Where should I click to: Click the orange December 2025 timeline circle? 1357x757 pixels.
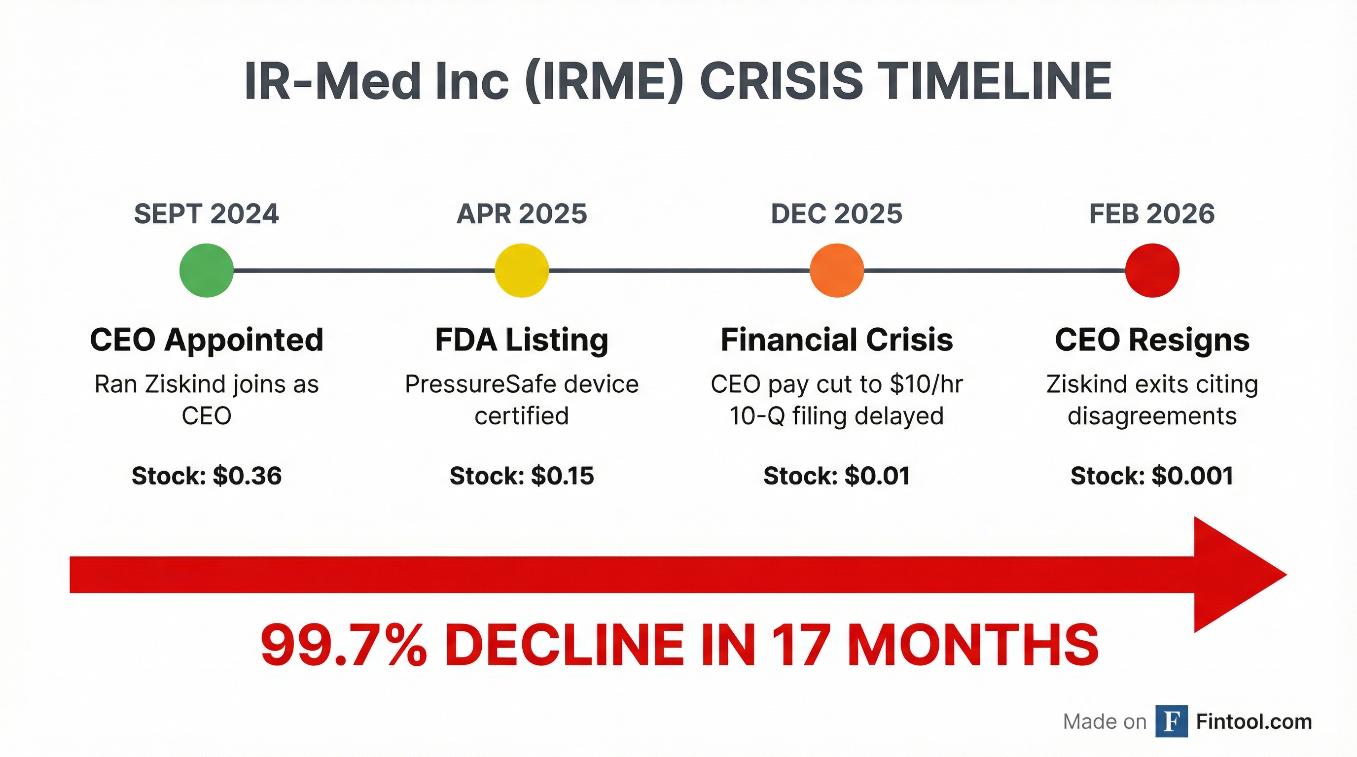click(x=836, y=271)
